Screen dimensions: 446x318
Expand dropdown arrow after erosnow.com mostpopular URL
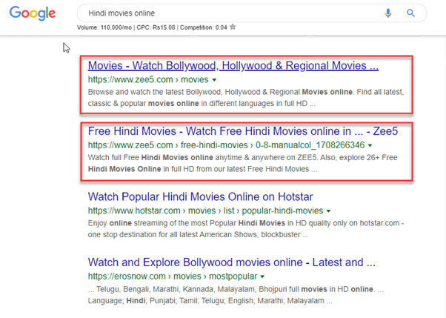(x=262, y=276)
